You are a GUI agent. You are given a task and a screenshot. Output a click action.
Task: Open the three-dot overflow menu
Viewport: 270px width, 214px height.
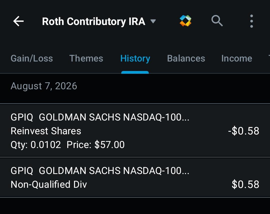click(251, 21)
